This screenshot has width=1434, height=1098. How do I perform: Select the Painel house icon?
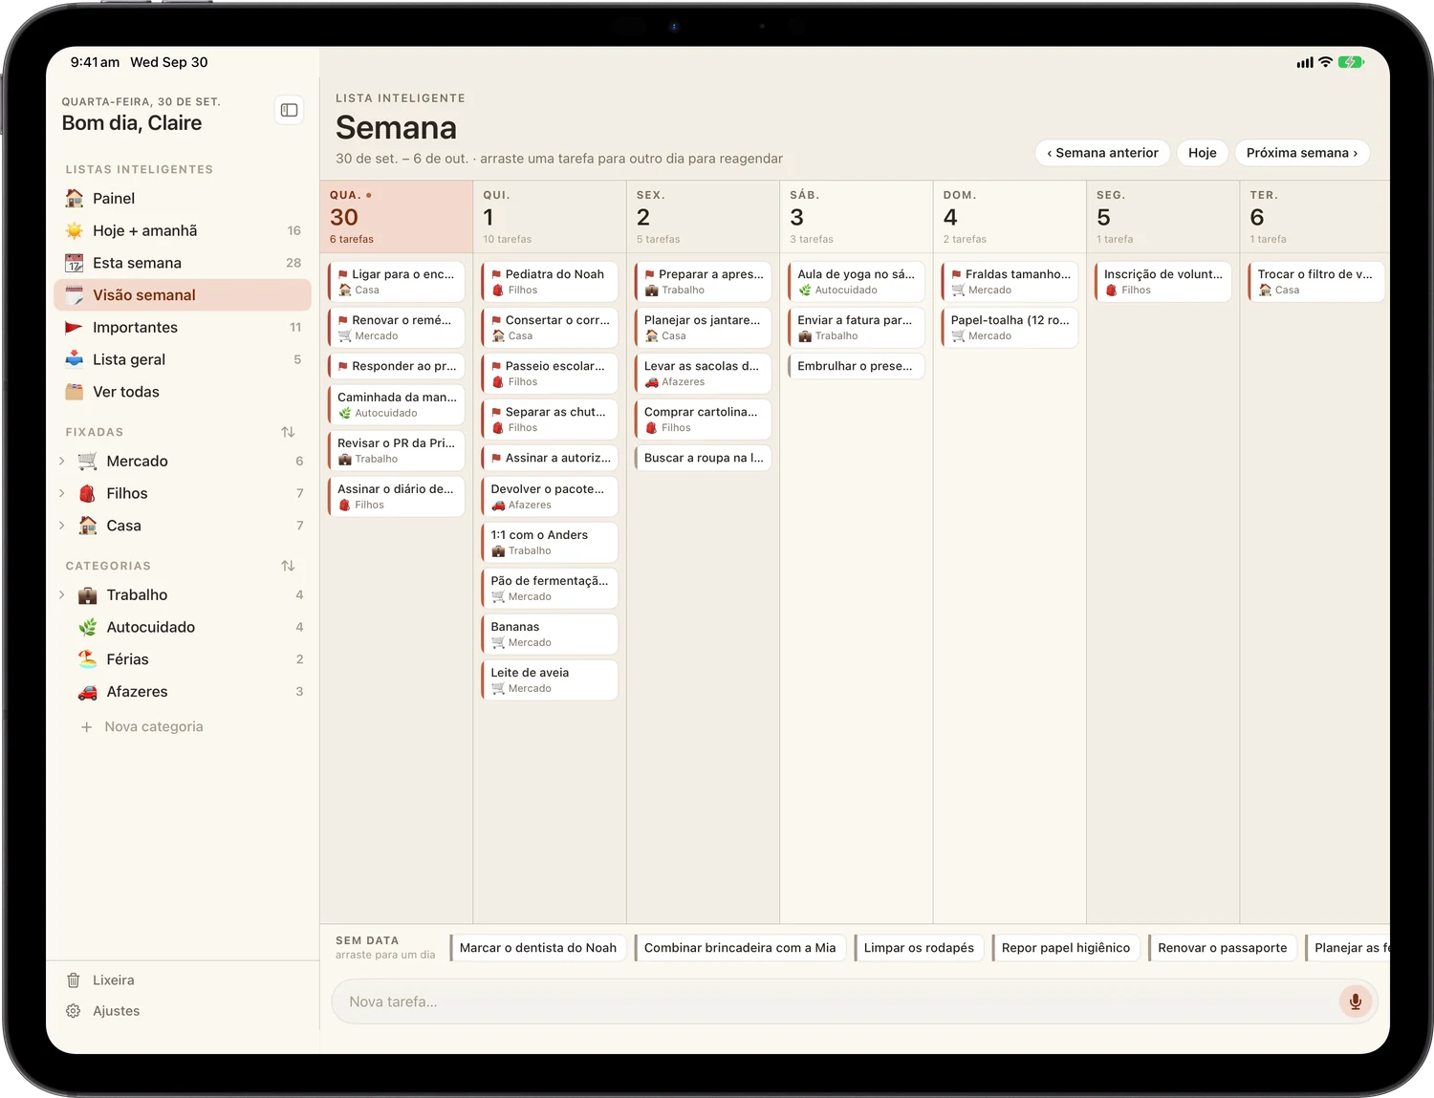75,199
